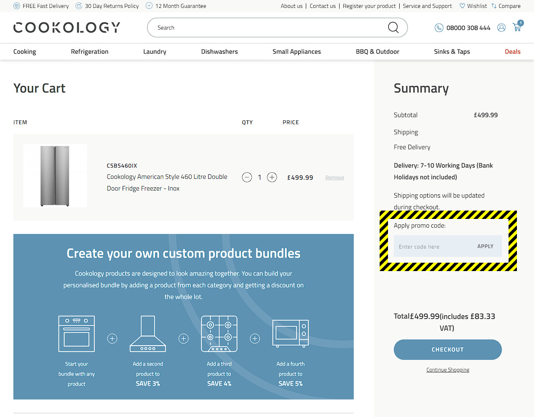This screenshot has width=534, height=417.
Task: Click the oven icon in the bundle banner
Action: [76, 334]
